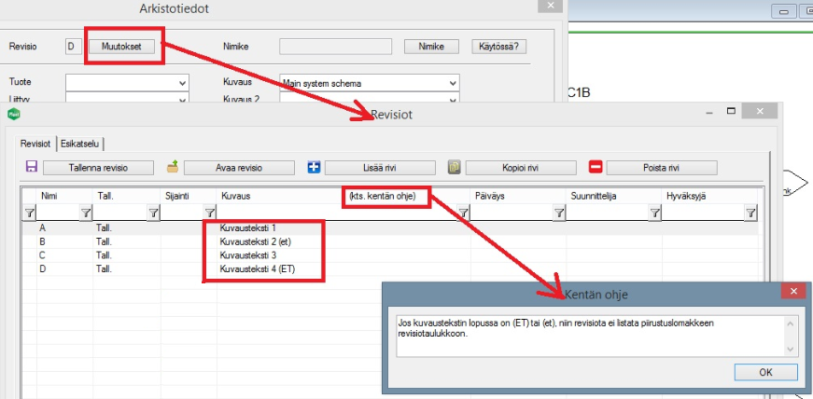The width and height of the screenshot is (813, 399).
Task: Click the blue plus add row icon
Action: pyautogui.click(x=314, y=167)
